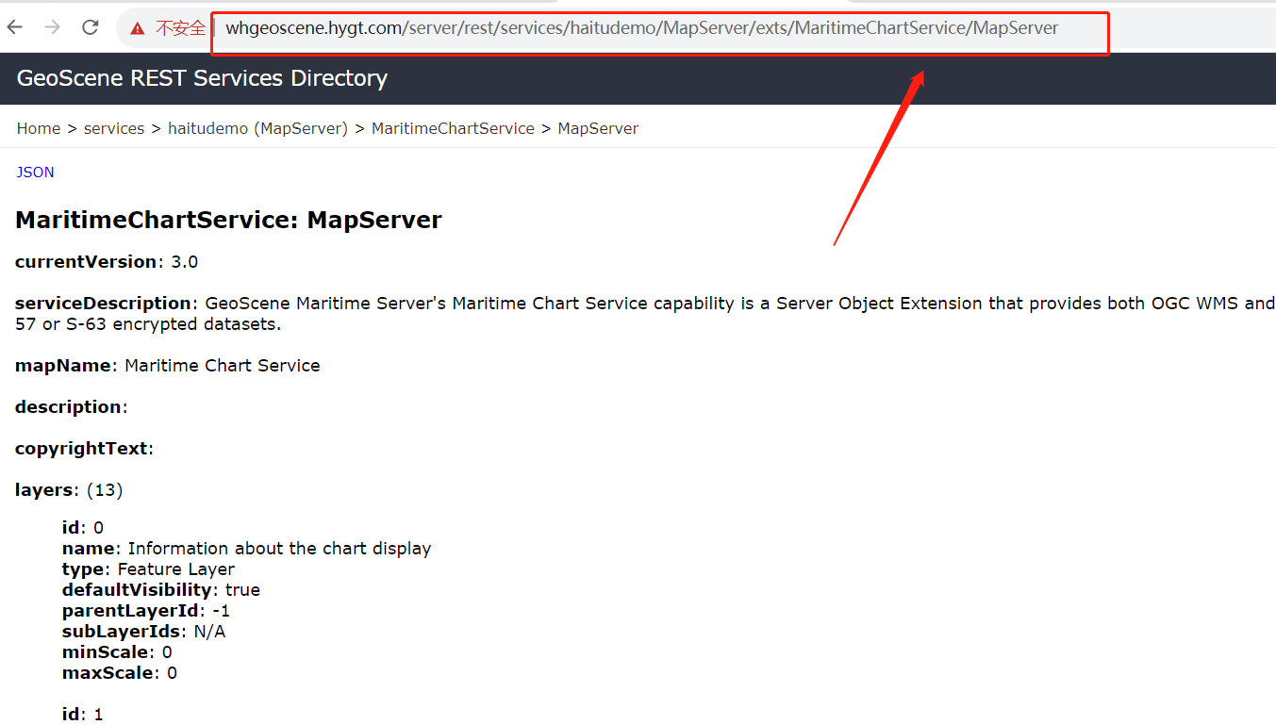Viewport: 1276px width, 725px height.
Task: Click the minScale: 0 line
Action: tap(117, 652)
